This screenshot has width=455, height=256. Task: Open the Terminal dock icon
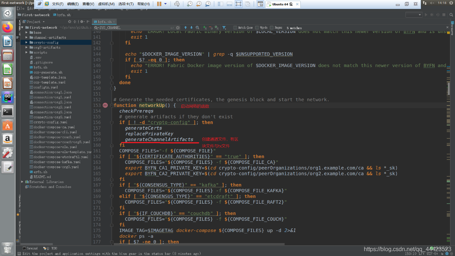click(x=8, y=111)
